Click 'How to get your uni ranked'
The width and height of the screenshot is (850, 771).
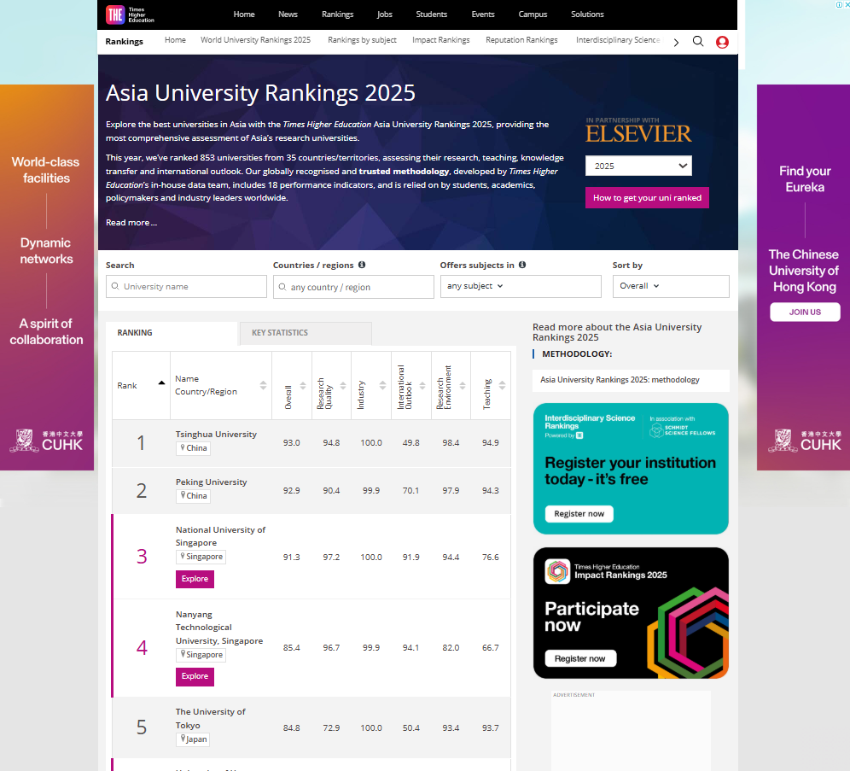(x=647, y=198)
